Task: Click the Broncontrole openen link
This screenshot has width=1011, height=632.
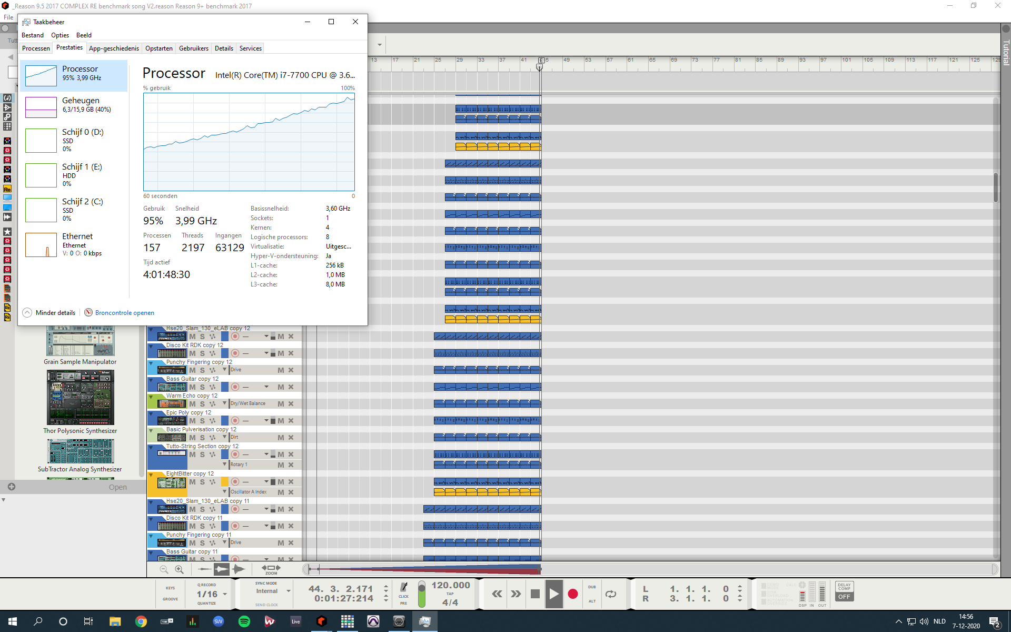Action: [x=125, y=313]
